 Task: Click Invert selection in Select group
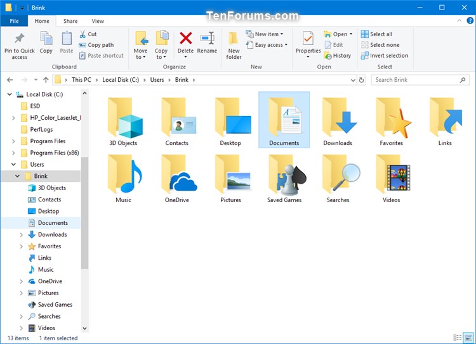point(385,56)
